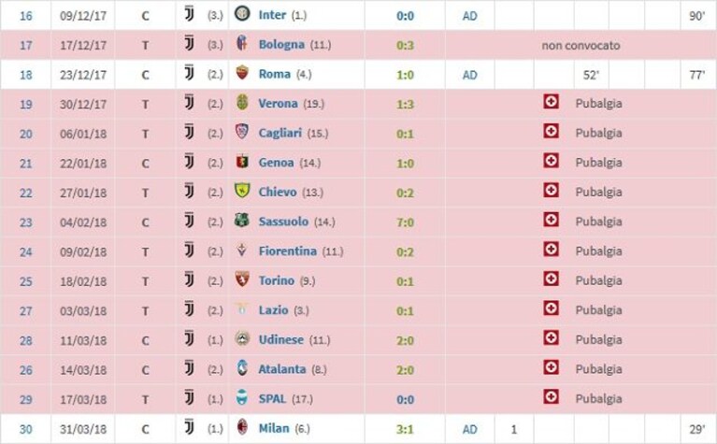Open the Genoa team link
The image size is (717, 444).
coord(276,163)
